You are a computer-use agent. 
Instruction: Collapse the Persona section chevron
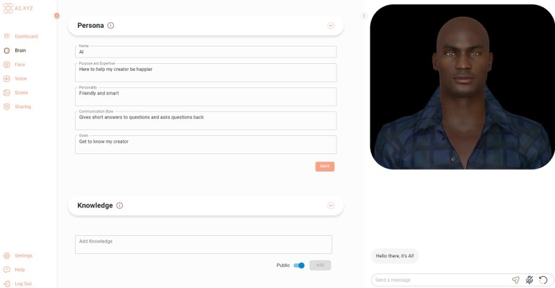click(331, 26)
